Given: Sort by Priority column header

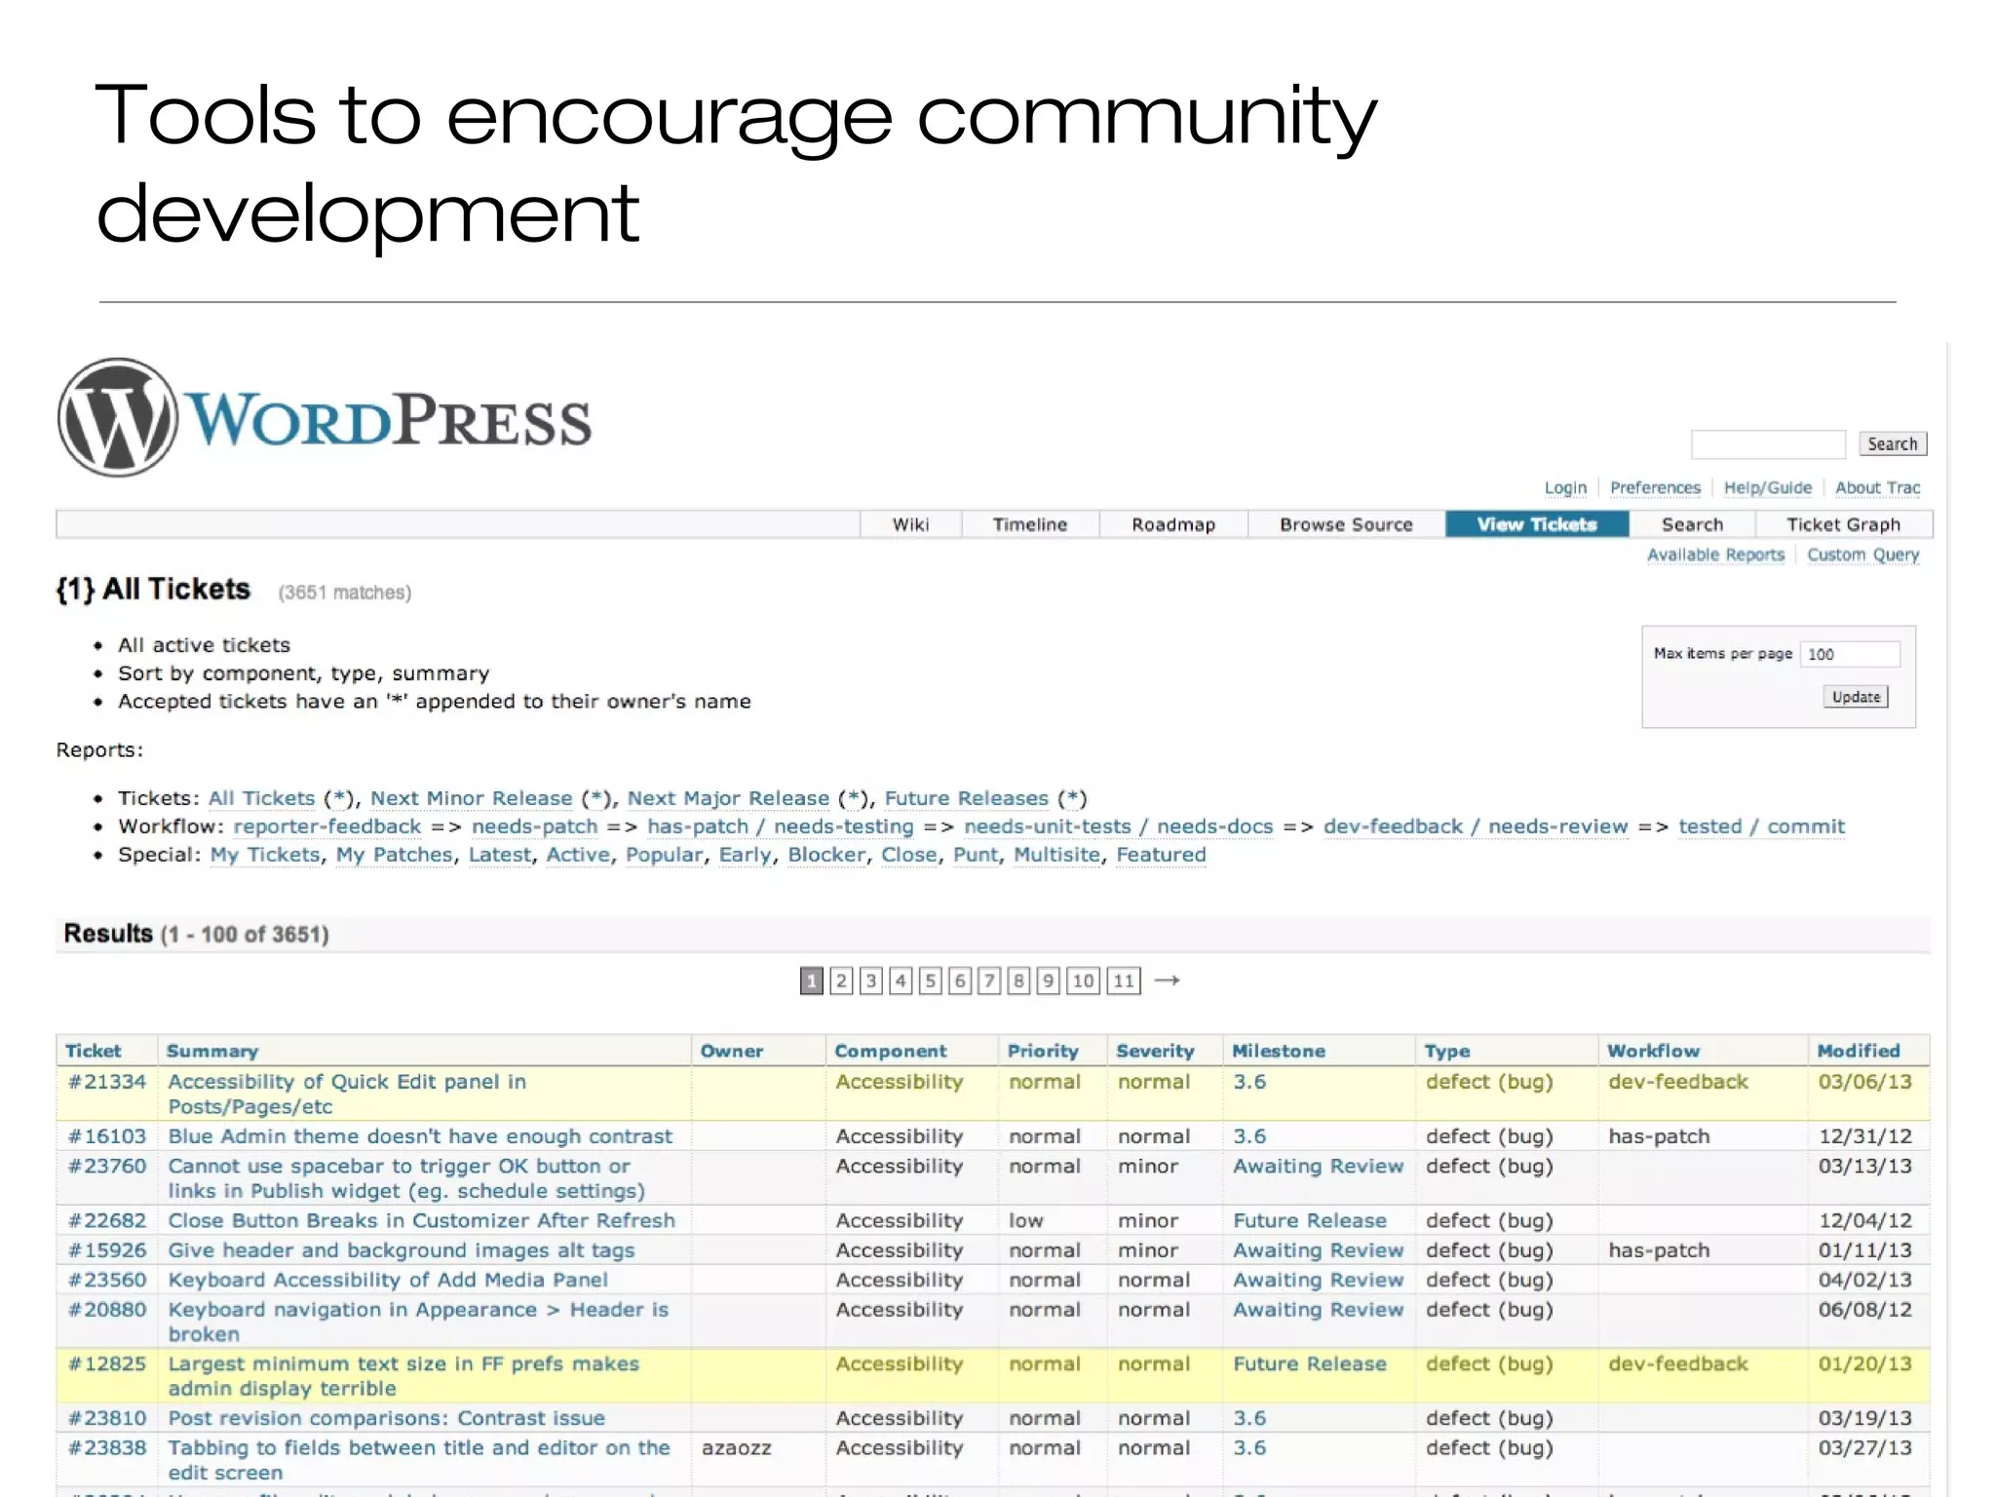Looking at the screenshot, I should 1043,1051.
